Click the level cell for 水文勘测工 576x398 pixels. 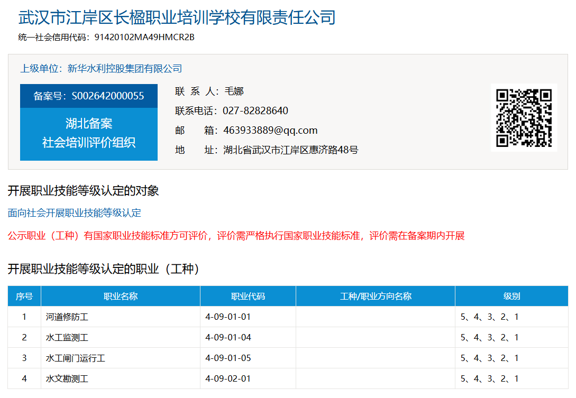pos(511,378)
